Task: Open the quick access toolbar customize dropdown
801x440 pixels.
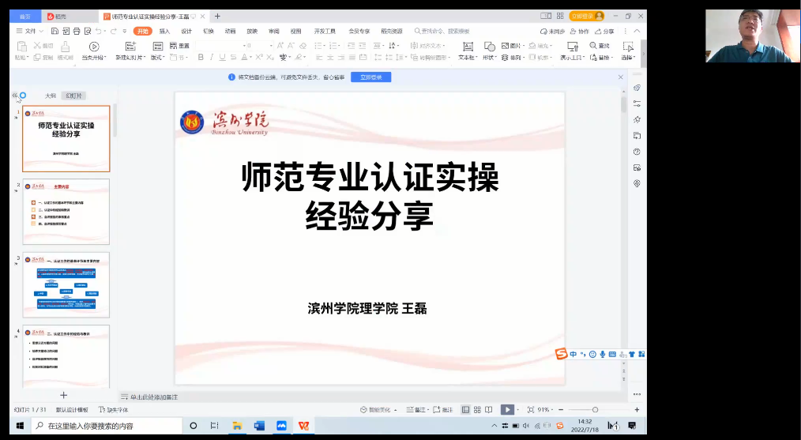Action: click(x=125, y=31)
